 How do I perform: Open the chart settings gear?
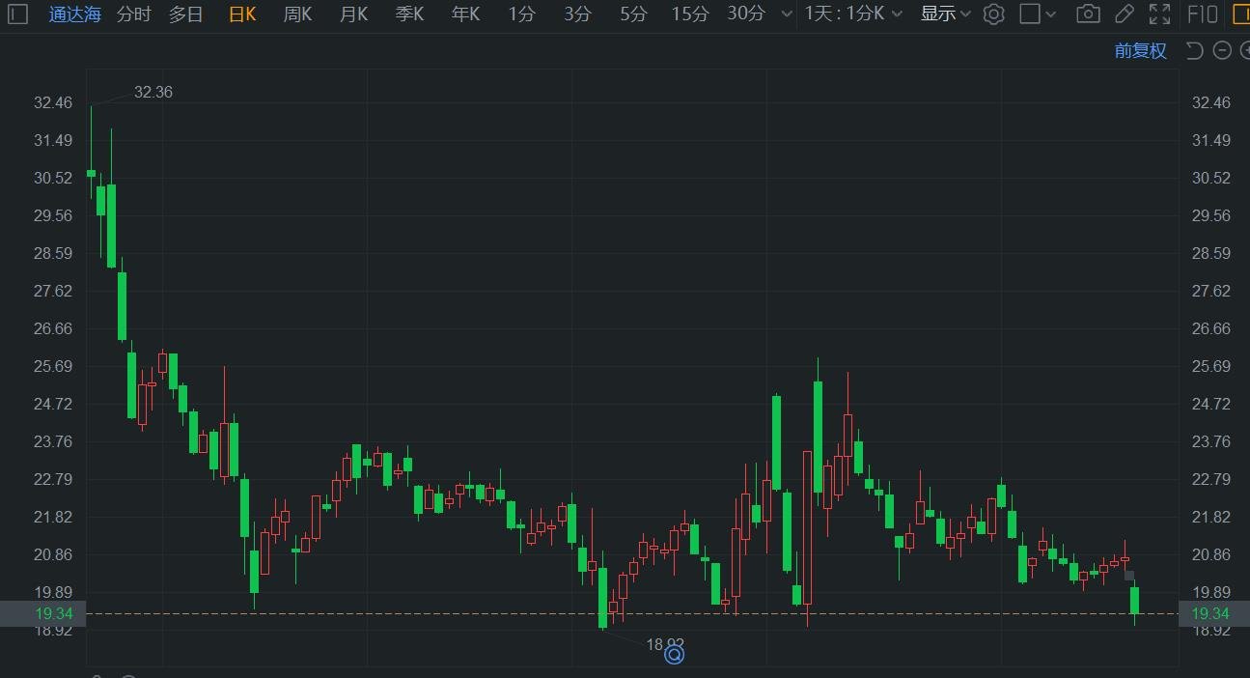994,14
